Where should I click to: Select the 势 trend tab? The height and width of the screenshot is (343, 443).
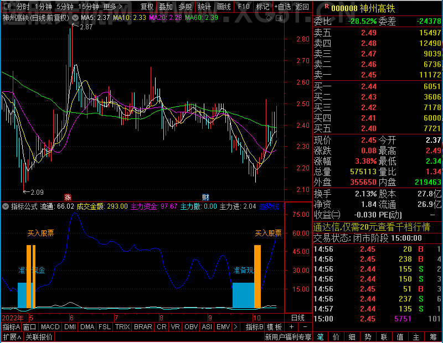click(x=368, y=337)
